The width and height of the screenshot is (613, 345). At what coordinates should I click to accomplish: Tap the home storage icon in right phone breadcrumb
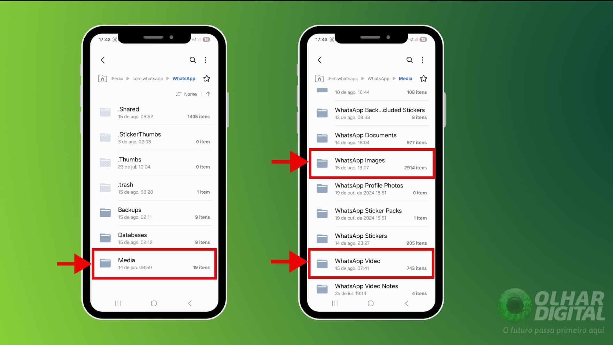coord(319,79)
